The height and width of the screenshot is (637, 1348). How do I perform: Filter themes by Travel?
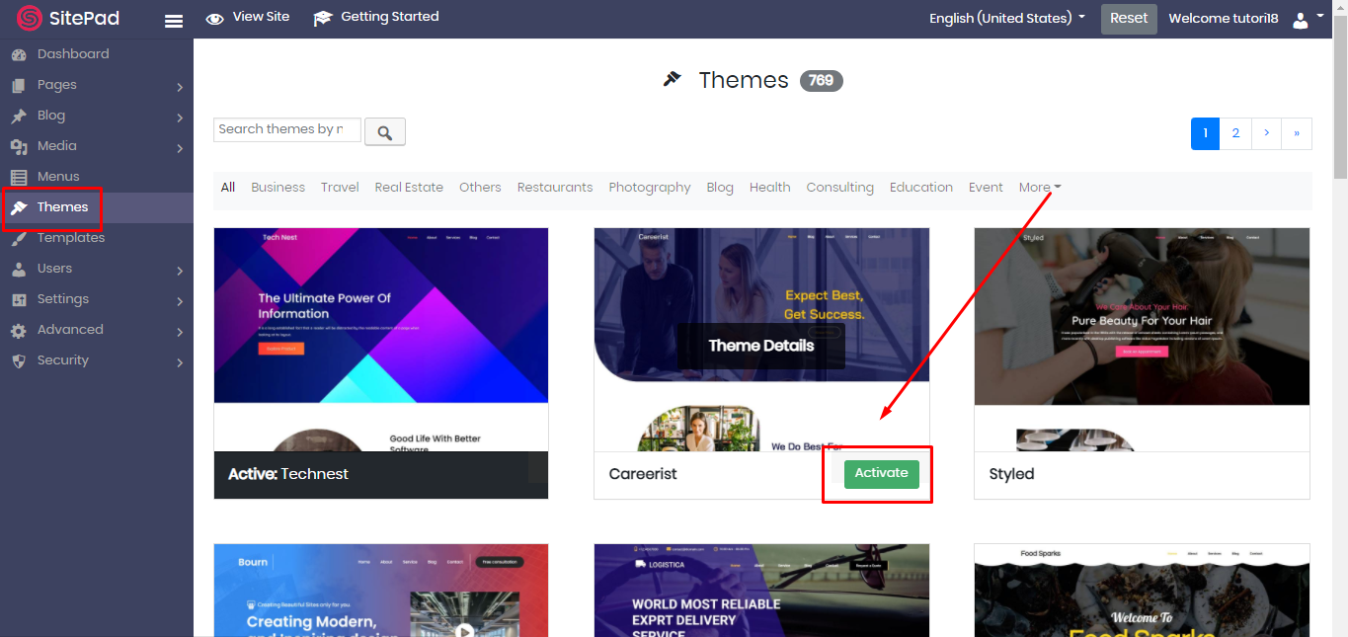(x=340, y=187)
